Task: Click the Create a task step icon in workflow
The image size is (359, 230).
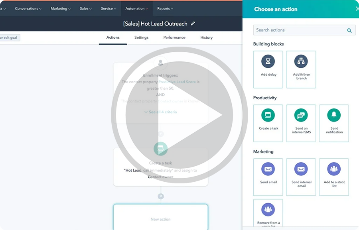Action: 160,149
